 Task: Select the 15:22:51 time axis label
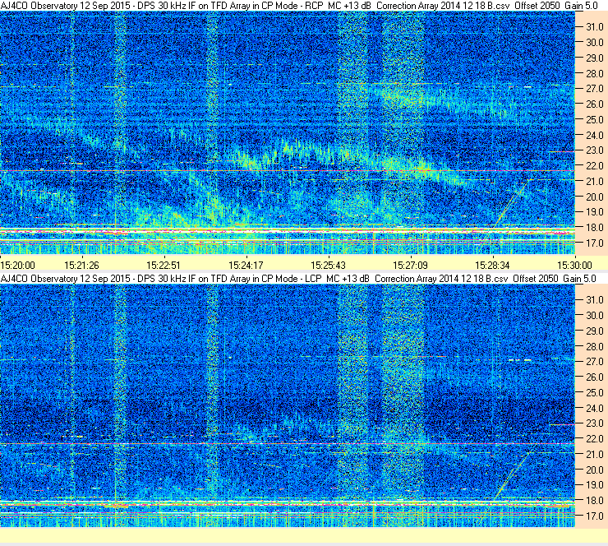pos(164,266)
